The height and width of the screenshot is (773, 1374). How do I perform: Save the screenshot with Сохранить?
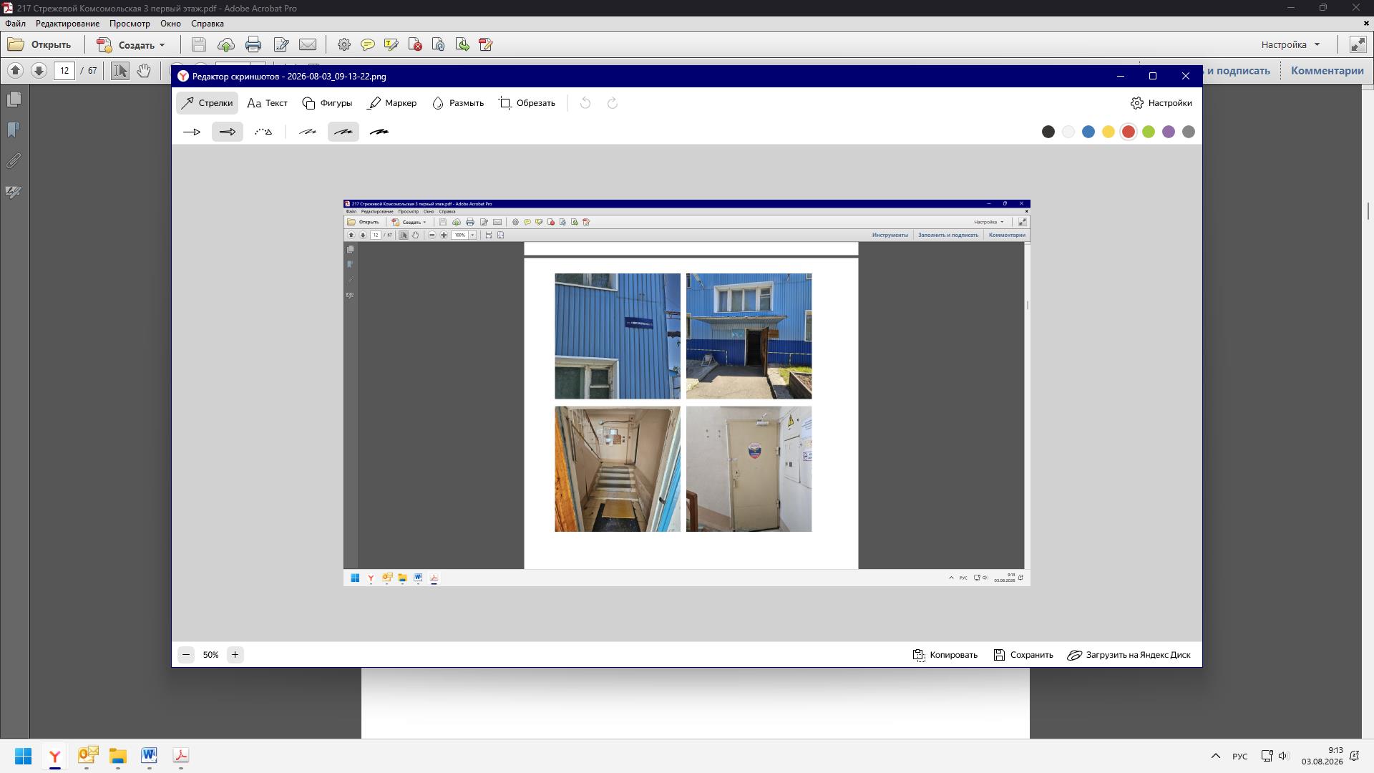pos(1023,655)
